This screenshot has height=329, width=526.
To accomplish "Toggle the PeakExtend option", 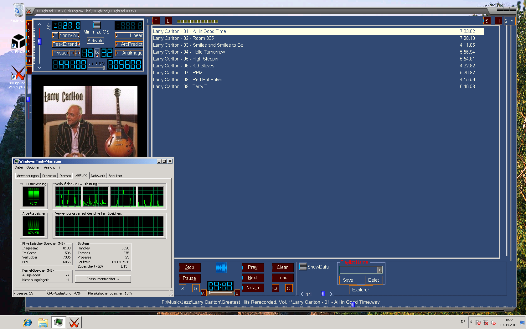I will pyautogui.click(x=66, y=44).
